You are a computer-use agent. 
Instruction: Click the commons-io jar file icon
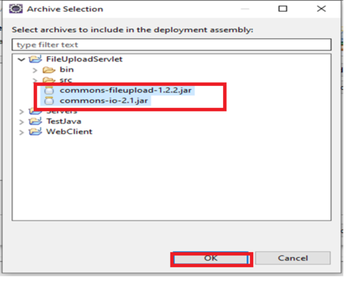(x=49, y=101)
